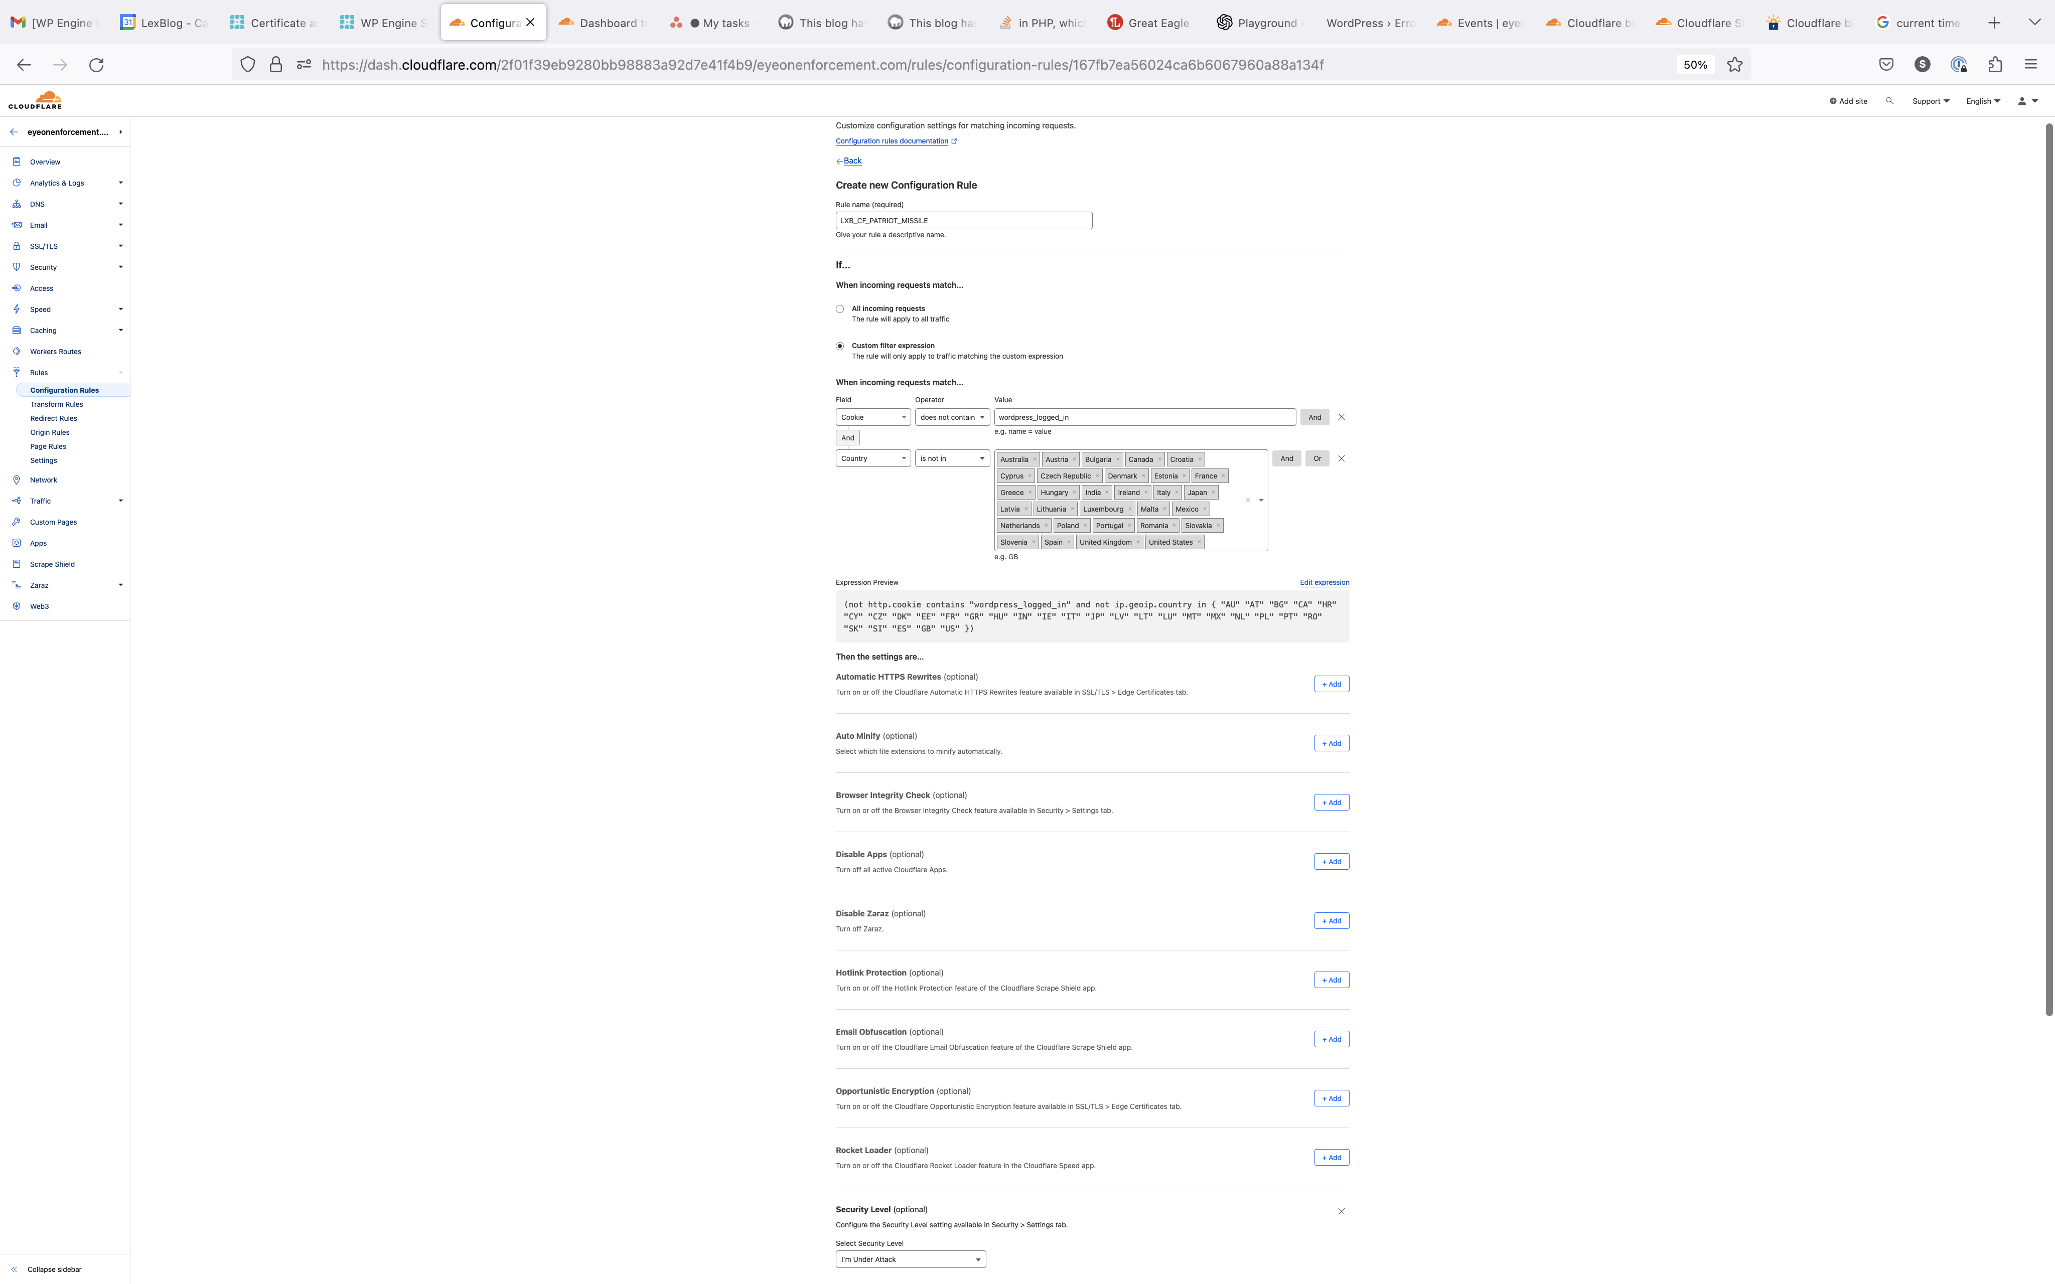The image size is (2055, 1284).
Task: Click the page vertical scrollbar
Action: pos(2048,570)
